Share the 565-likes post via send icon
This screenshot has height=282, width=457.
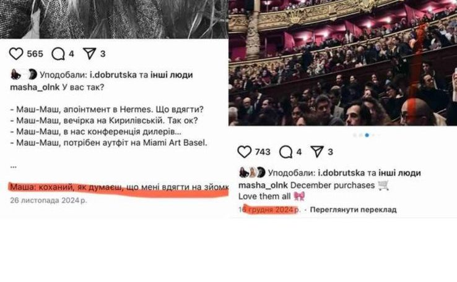[x=89, y=54]
